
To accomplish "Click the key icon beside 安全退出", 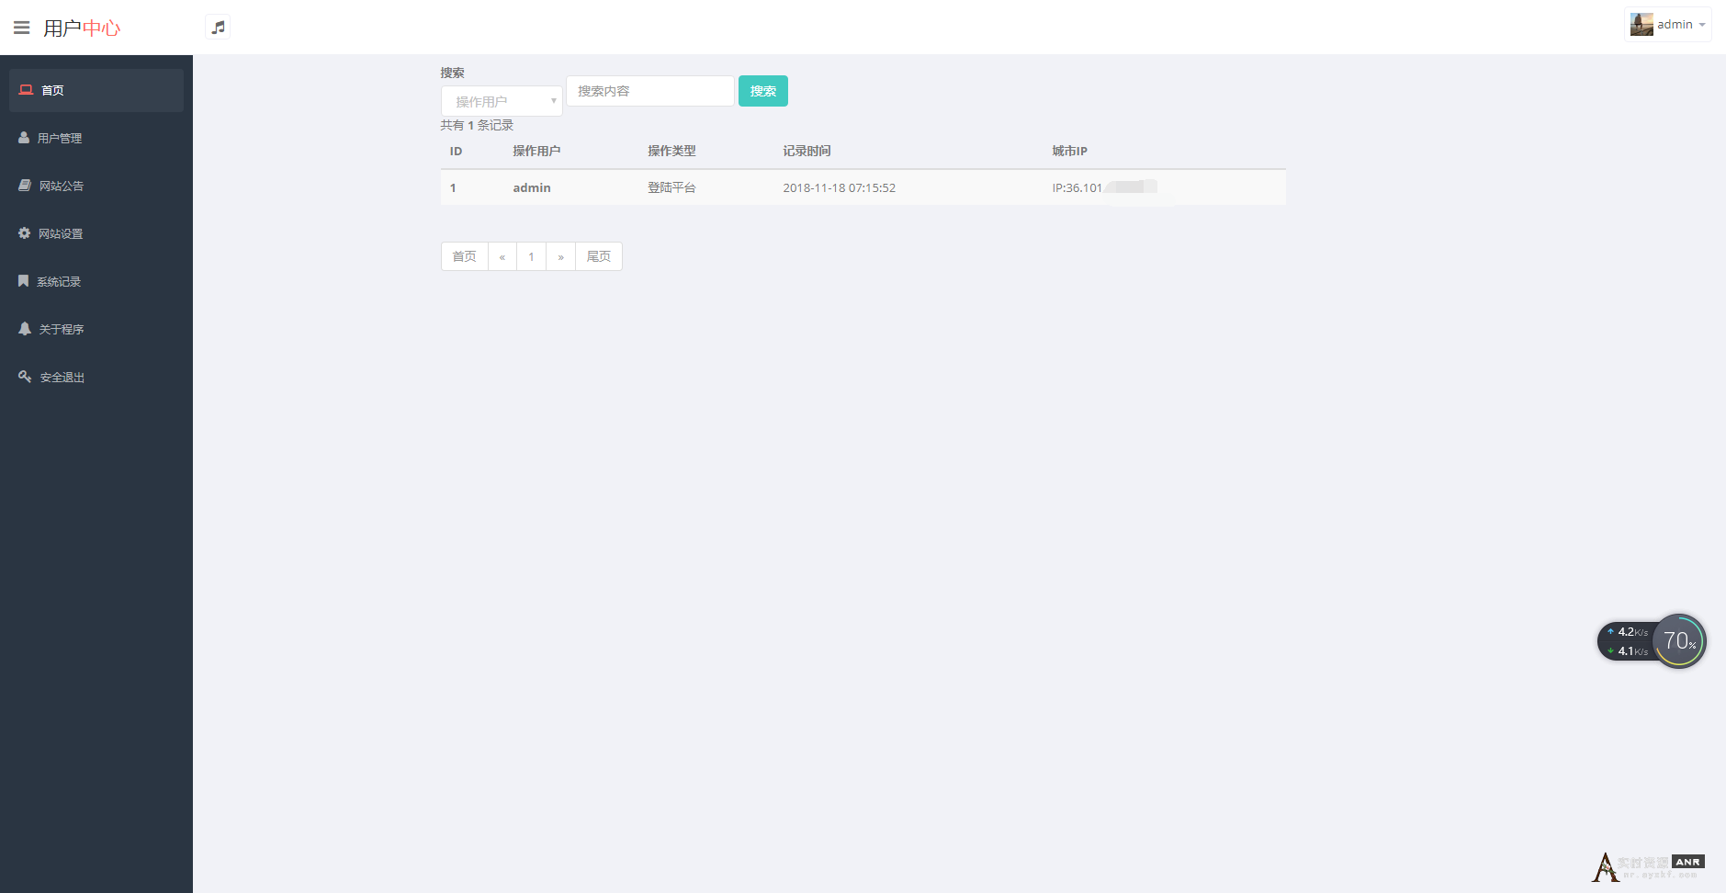I will [25, 377].
